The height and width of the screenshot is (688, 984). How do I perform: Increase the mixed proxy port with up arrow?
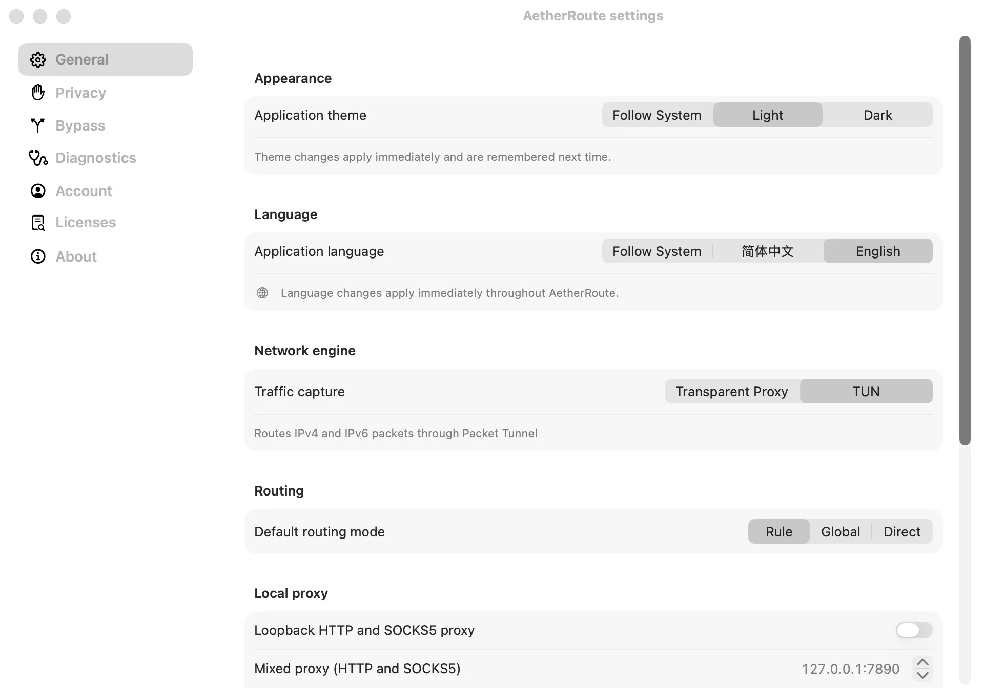coord(922,662)
